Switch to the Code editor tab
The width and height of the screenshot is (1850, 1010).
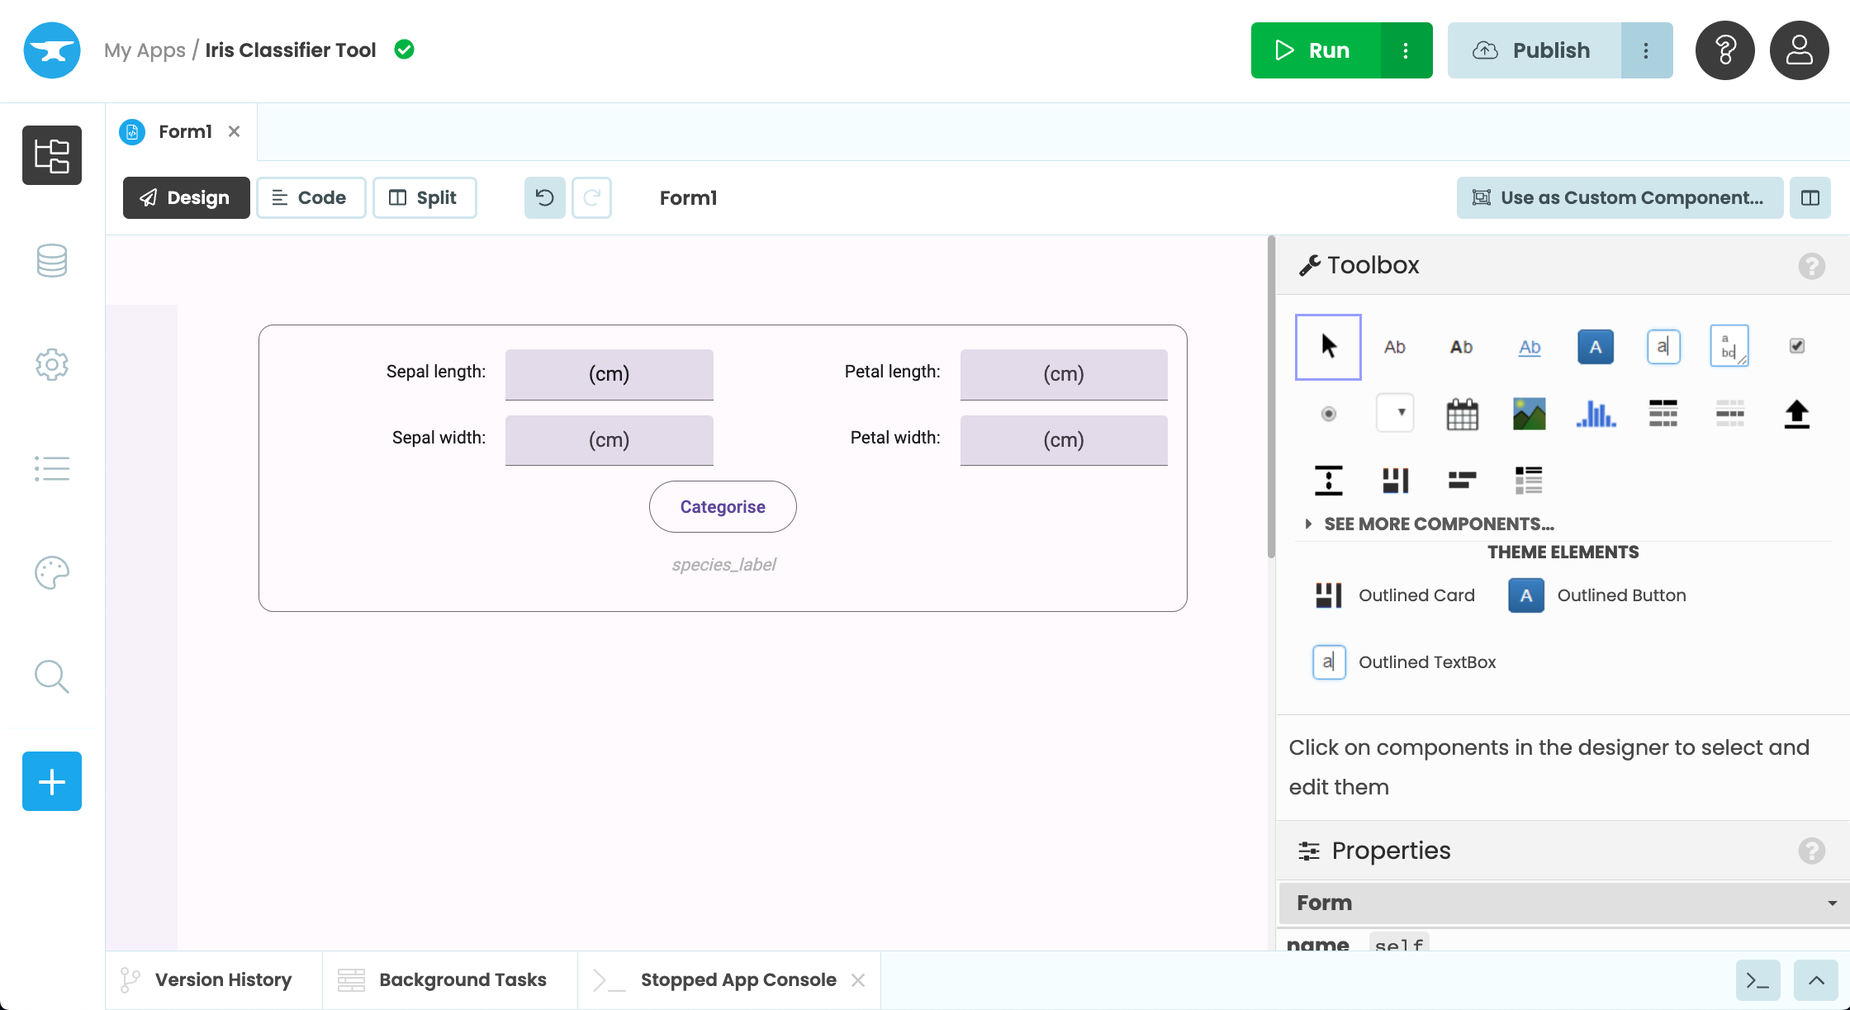tap(310, 197)
